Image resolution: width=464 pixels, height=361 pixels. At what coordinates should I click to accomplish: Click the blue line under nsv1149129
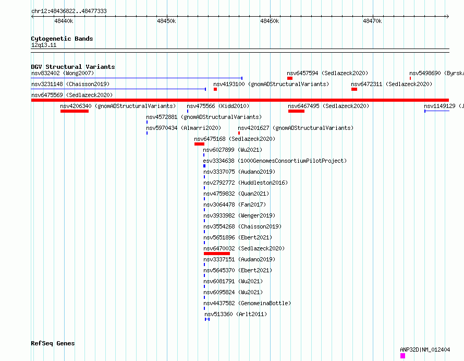point(437,111)
